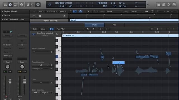Viewport: 179px width, 100px height.
Task: Click the right channel strip Read button
Action: [x=22, y=62]
